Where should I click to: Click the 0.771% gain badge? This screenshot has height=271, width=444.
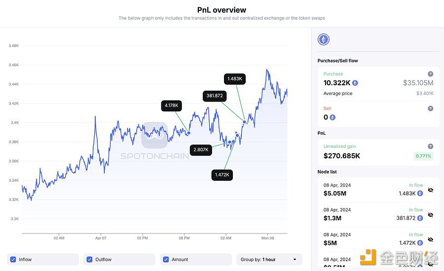[x=423, y=156]
